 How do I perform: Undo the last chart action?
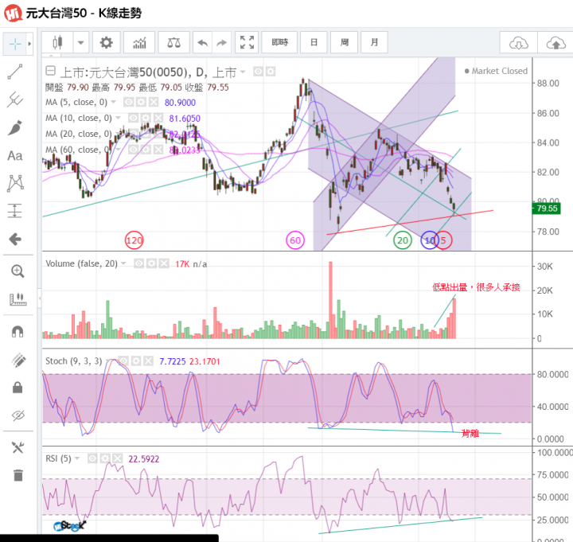coord(202,43)
